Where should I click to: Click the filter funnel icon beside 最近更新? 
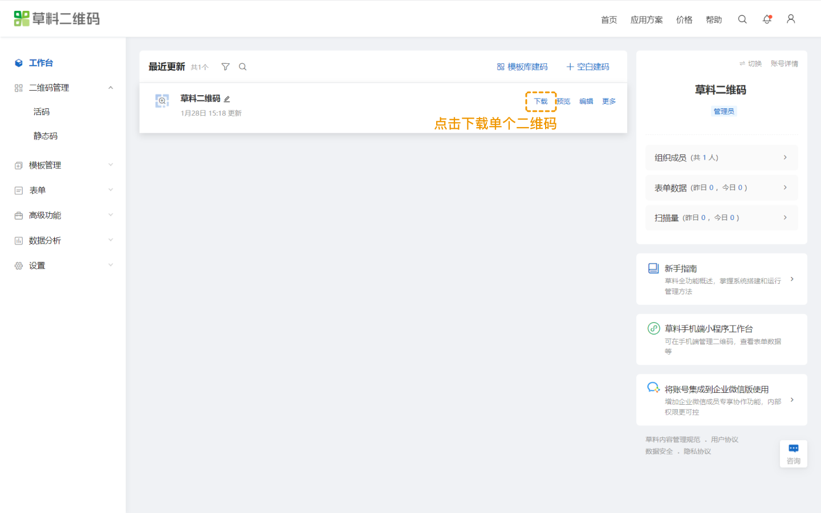point(226,67)
